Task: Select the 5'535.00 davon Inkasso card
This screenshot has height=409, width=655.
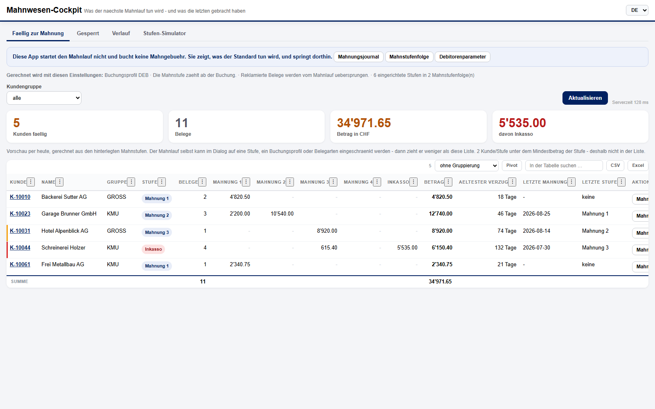Action: click(570, 127)
